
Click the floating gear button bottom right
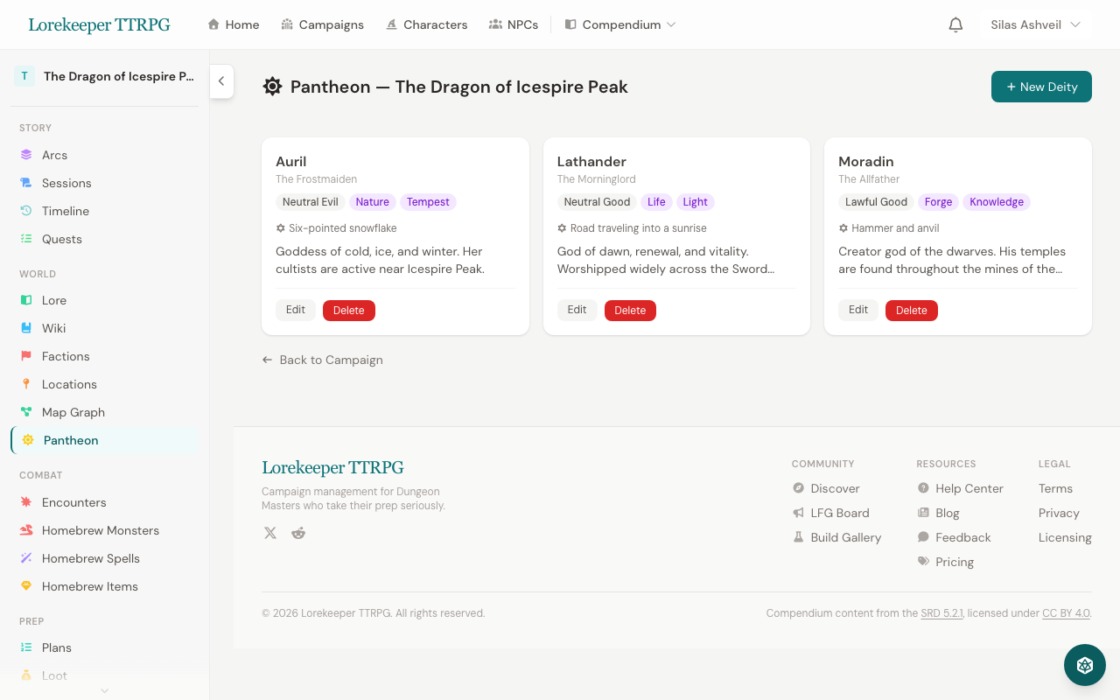coord(1084,665)
